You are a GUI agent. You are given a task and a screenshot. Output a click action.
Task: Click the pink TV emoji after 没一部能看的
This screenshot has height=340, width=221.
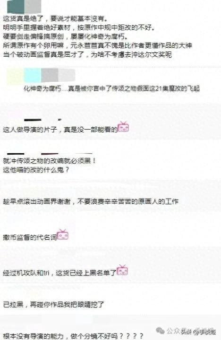[123, 127]
